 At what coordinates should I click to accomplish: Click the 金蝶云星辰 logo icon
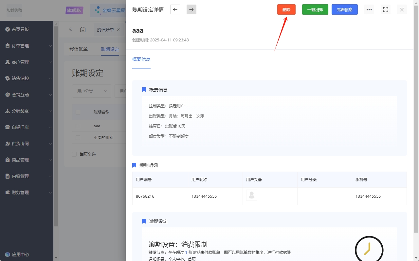tap(98, 10)
